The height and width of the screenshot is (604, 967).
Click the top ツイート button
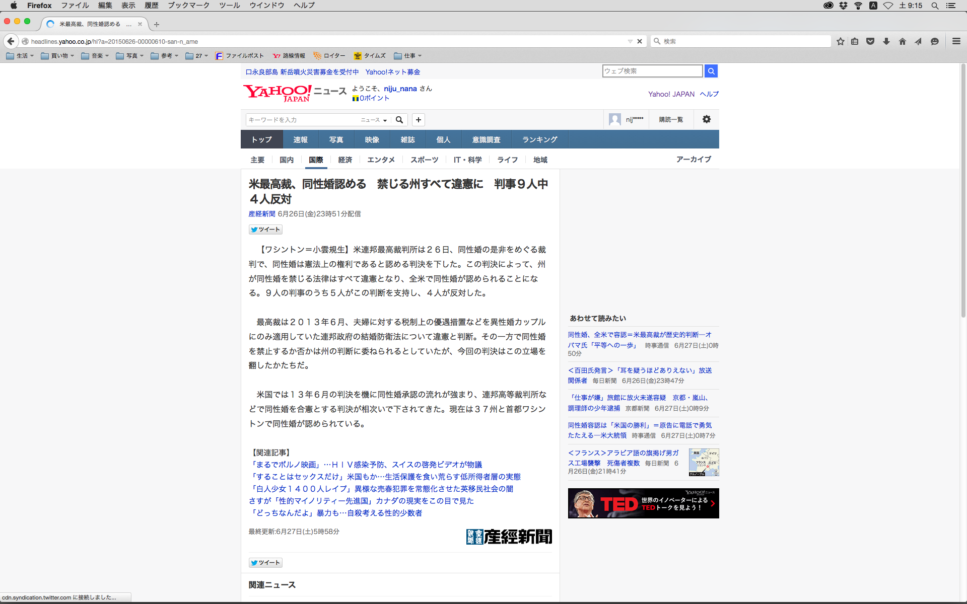click(265, 230)
